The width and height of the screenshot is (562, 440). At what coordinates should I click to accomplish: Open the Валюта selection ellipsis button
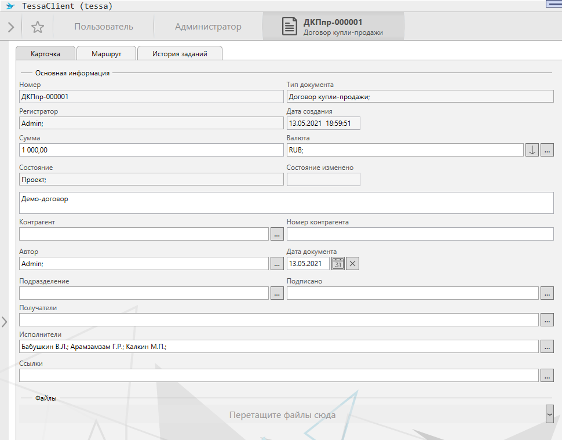click(x=547, y=150)
